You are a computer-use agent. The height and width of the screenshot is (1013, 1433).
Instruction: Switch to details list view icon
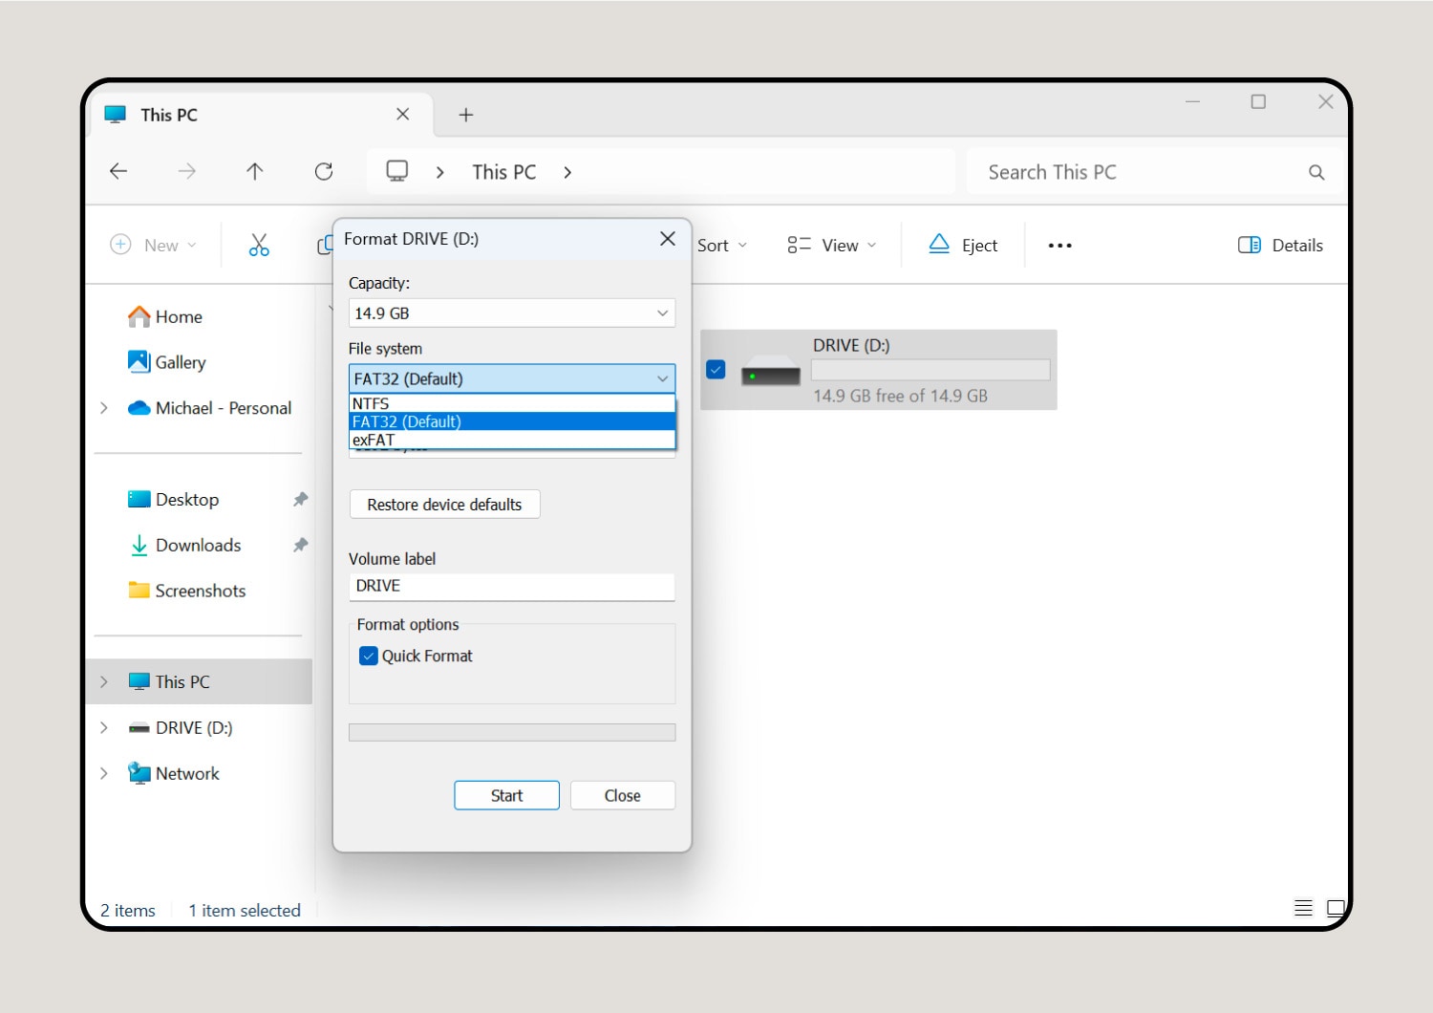(1303, 908)
